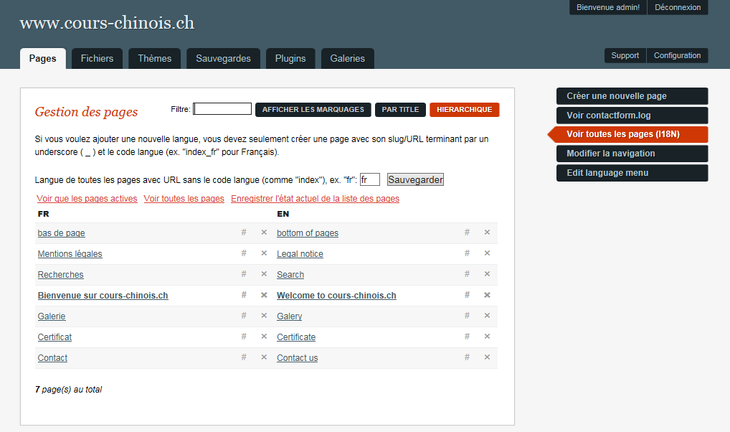This screenshot has width=730, height=432.
Task: Click the default language code field
Action: (369, 179)
